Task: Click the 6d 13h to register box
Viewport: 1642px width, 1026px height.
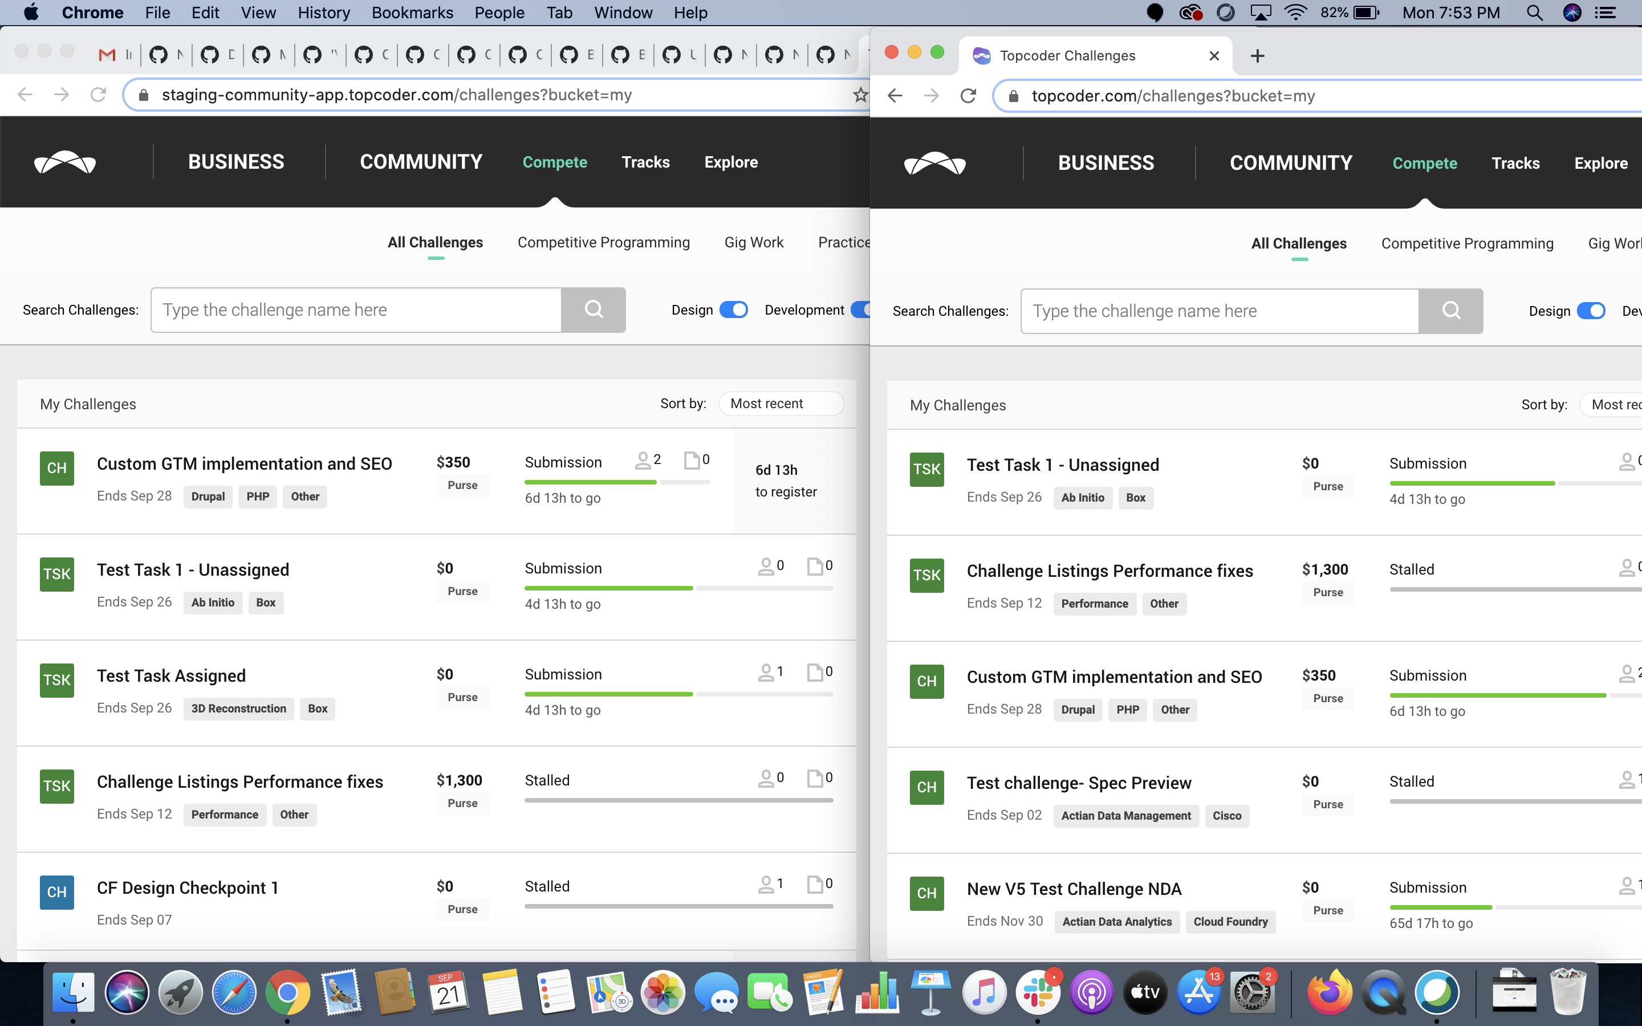Action: (795, 481)
